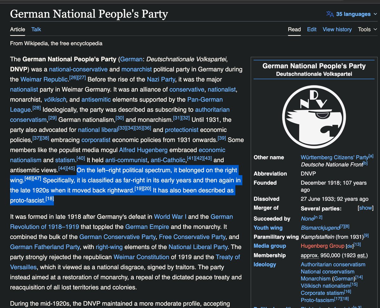The image size is (380, 308).
Task: Open the National conservatism infobox link
Action: point(327,272)
